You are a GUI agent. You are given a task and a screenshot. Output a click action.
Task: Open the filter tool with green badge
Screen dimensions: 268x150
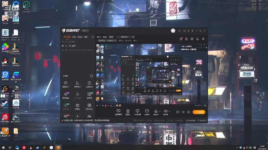click(89, 95)
